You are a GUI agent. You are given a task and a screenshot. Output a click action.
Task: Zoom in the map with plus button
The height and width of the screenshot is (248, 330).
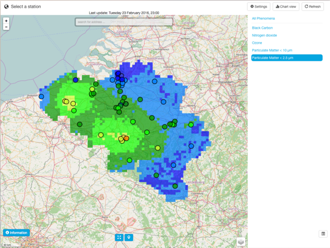pyautogui.click(x=6, y=20)
